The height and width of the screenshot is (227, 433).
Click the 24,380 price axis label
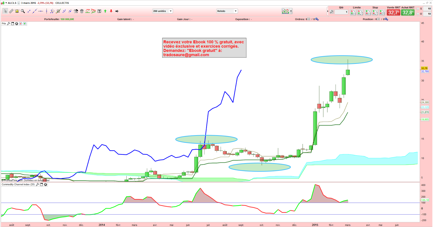click(425, 102)
